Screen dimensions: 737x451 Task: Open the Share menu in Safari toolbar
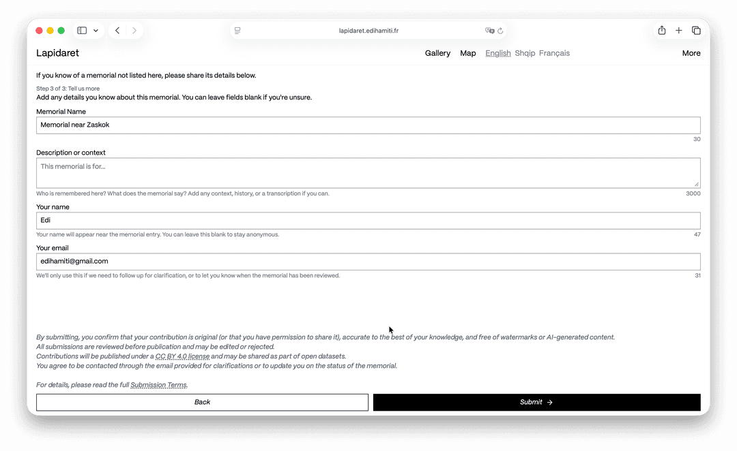[661, 30]
